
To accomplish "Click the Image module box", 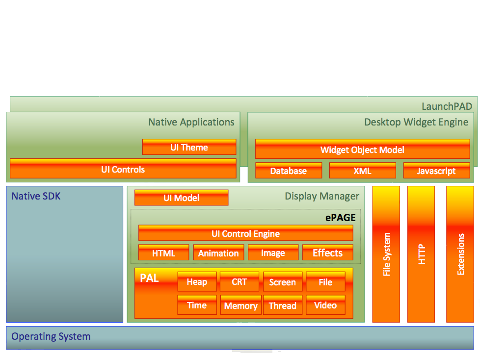I will click(x=273, y=252).
